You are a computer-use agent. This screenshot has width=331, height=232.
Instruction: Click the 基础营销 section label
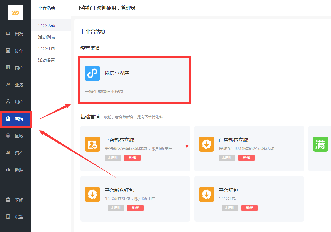pyautogui.click(x=90, y=117)
